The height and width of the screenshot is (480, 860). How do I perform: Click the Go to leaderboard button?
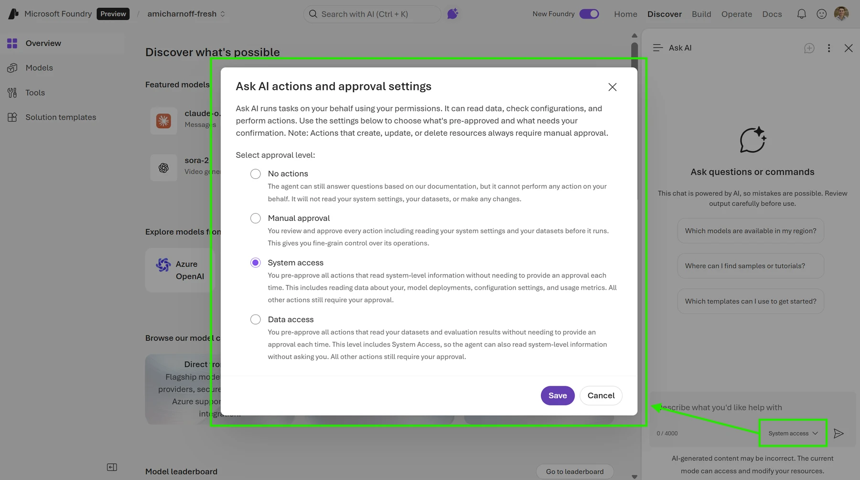coord(575,471)
